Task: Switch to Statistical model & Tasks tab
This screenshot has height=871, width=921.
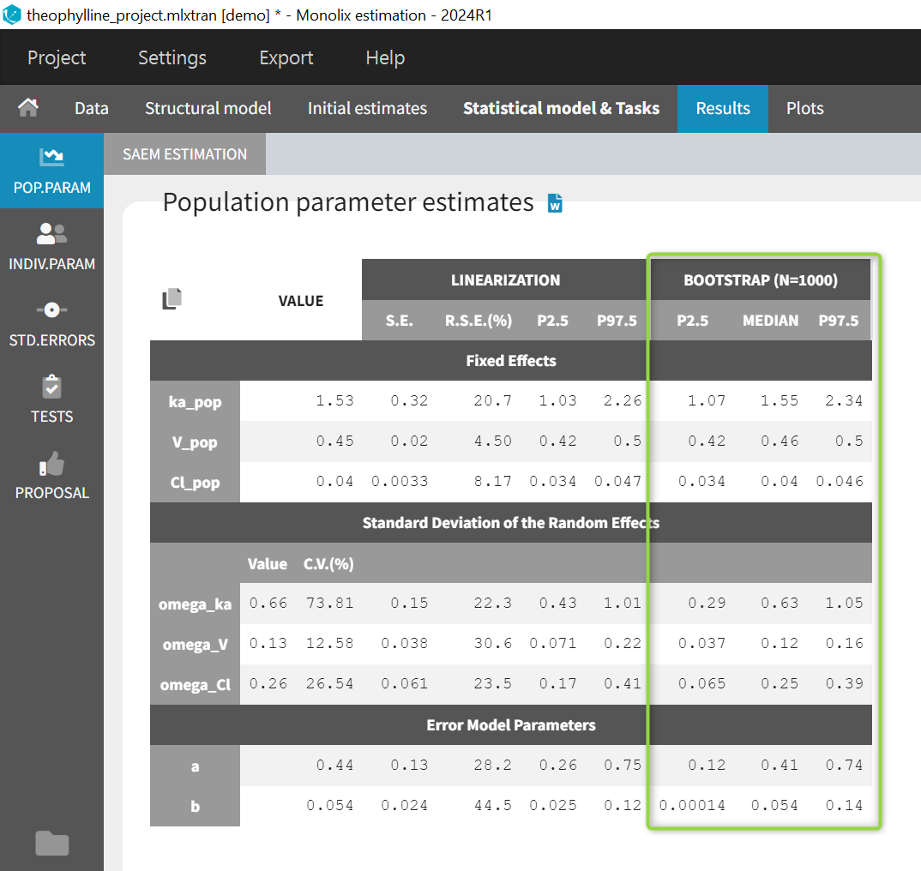Action: (x=561, y=108)
